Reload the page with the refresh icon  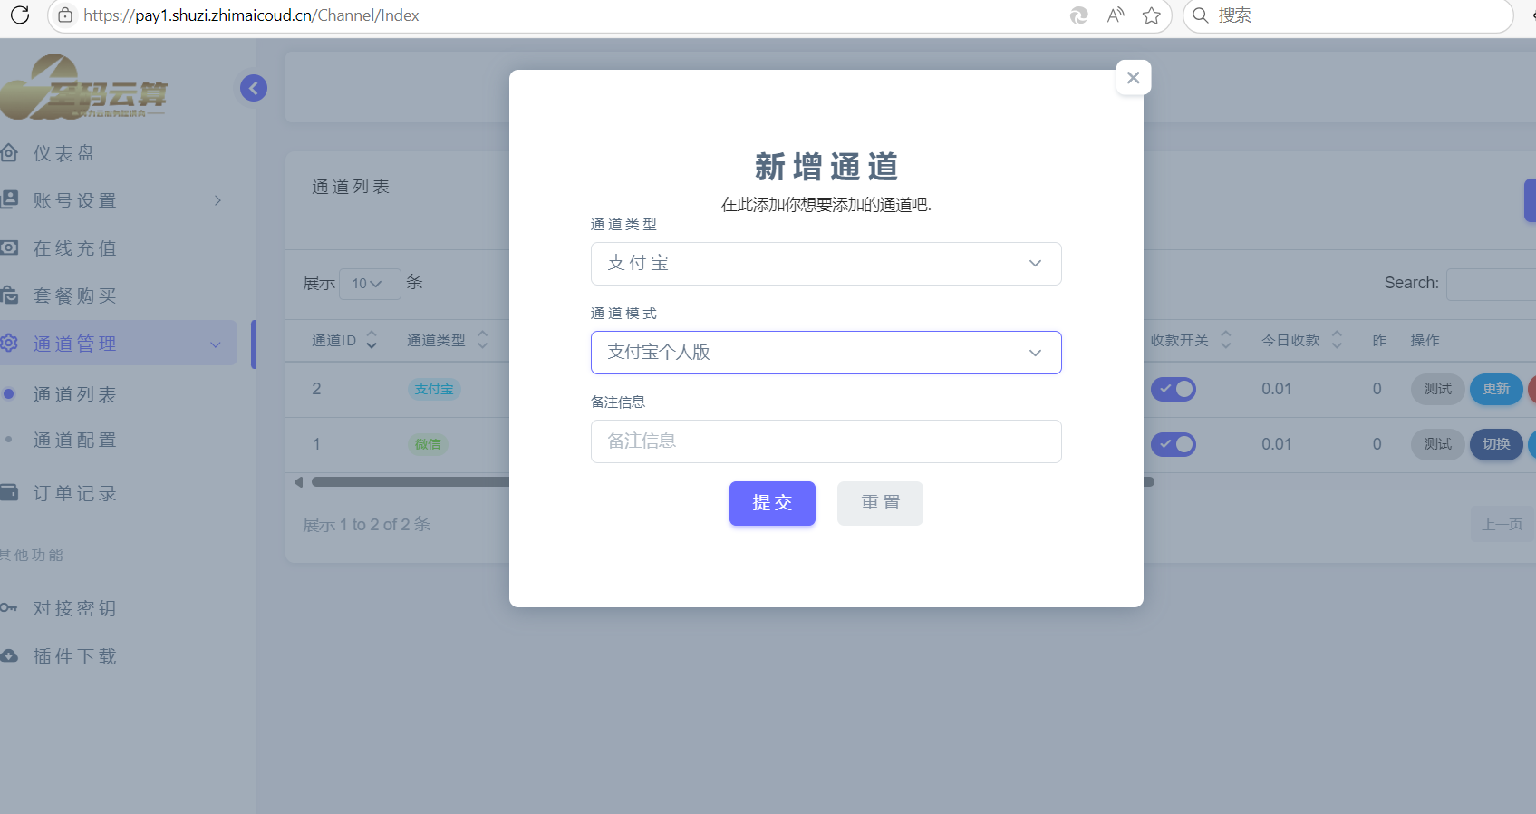[x=20, y=15]
